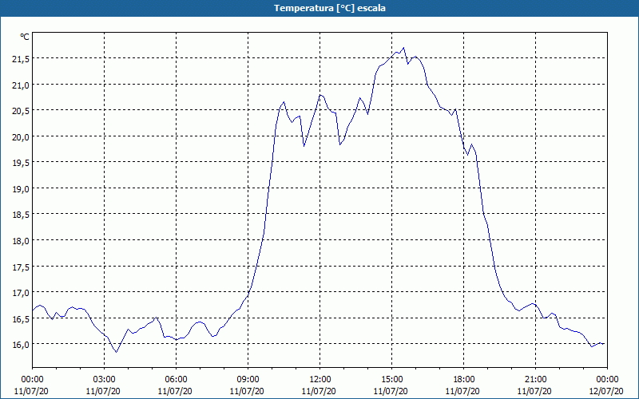Click the 15:00 time axis label
This screenshot has height=399, width=639.
(391, 380)
